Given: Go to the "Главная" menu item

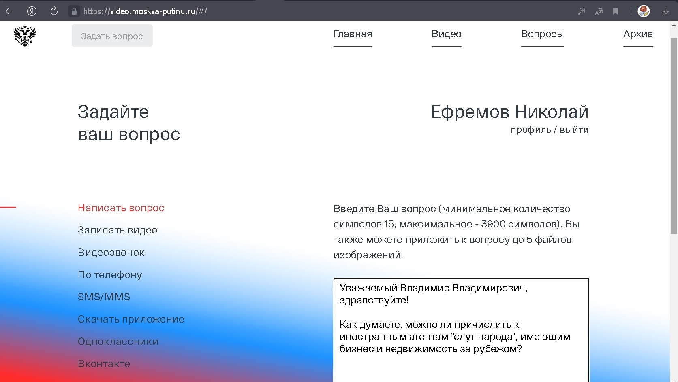Looking at the screenshot, I should coord(353,34).
